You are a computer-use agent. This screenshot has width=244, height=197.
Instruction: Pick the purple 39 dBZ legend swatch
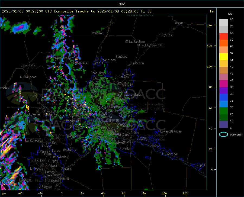coord(223,90)
